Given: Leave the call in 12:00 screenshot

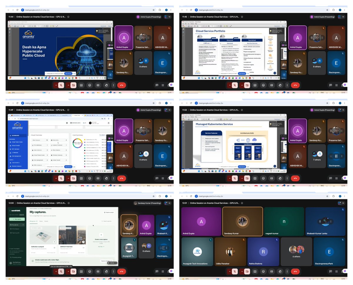Looking at the screenshot, I should [x=121, y=272].
